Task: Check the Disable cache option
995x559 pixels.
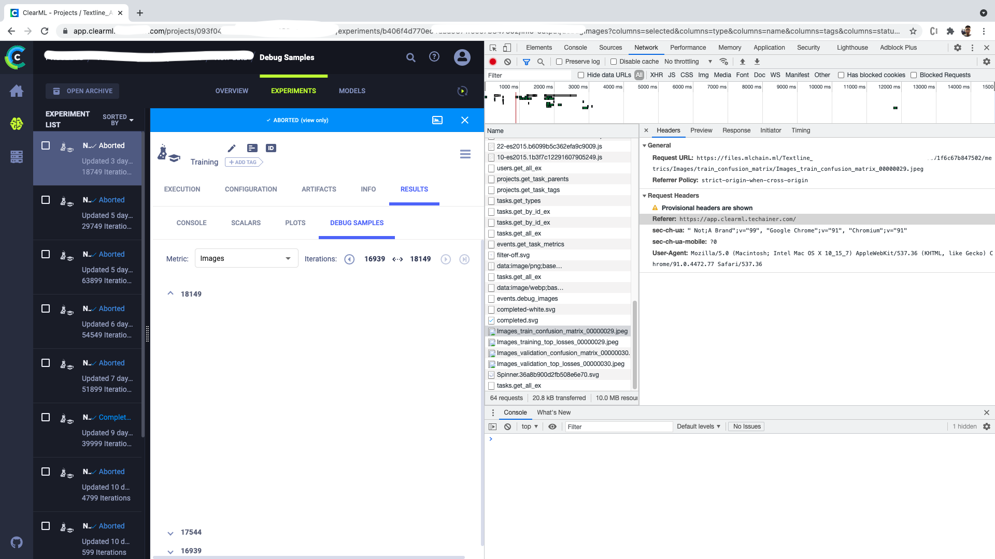Action: [x=614, y=62]
